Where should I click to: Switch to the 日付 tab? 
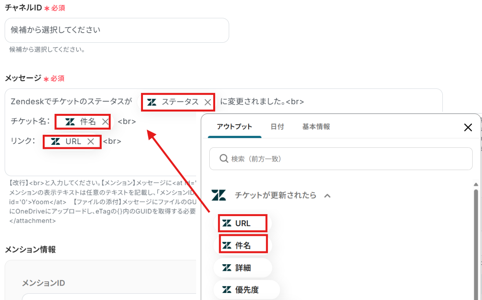coord(277,127)
